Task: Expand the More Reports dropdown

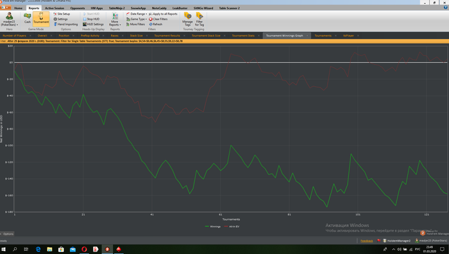Action: click(x=115, y=19)
